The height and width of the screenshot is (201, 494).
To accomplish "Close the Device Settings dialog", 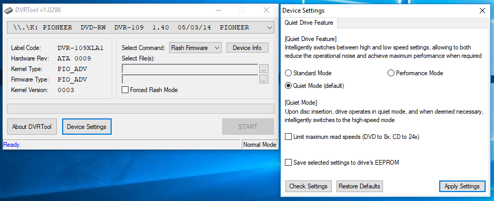I will pos(482,11).
